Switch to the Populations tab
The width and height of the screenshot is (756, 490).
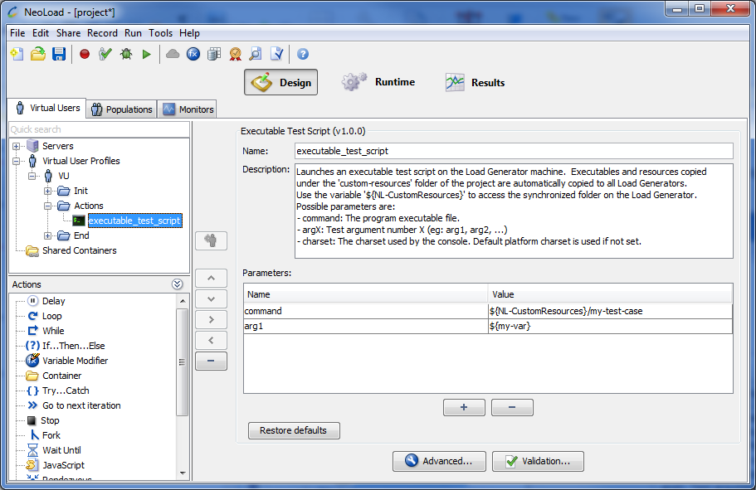tap(122, 109)
